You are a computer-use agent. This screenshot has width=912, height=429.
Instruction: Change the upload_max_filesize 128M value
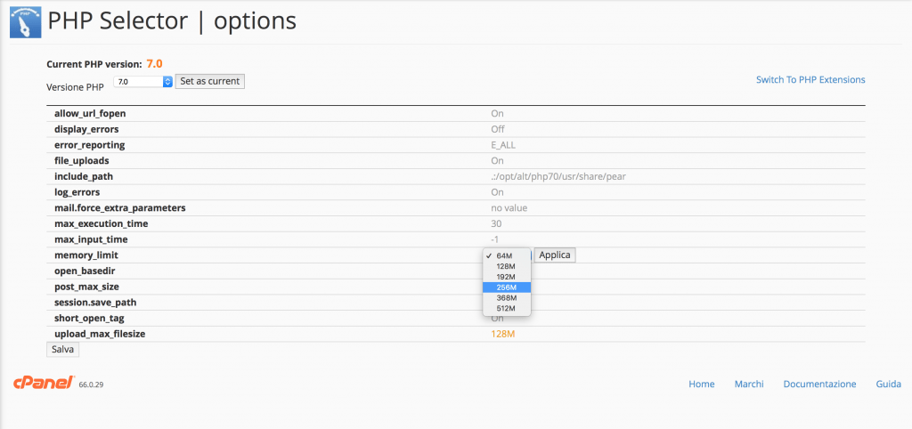pyautogui.click(x=503, y=335)
